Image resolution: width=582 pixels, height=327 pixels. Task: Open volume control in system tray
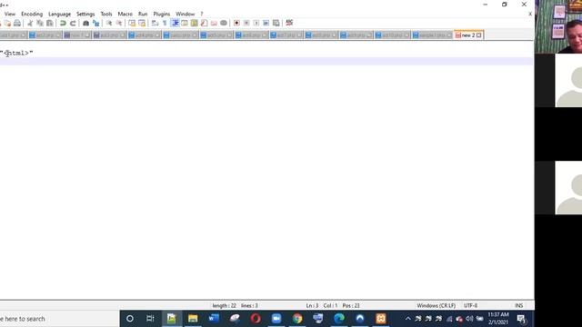coord(469,319)
